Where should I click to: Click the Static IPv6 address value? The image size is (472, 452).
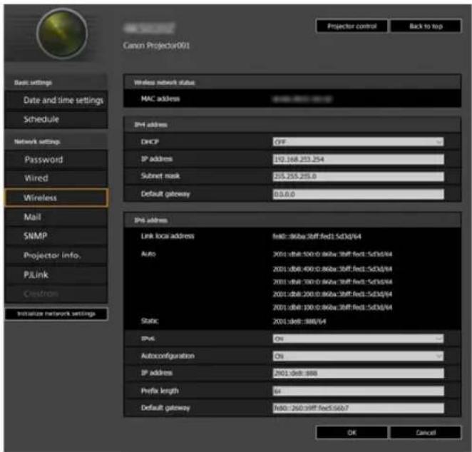(x=299, y=322)
